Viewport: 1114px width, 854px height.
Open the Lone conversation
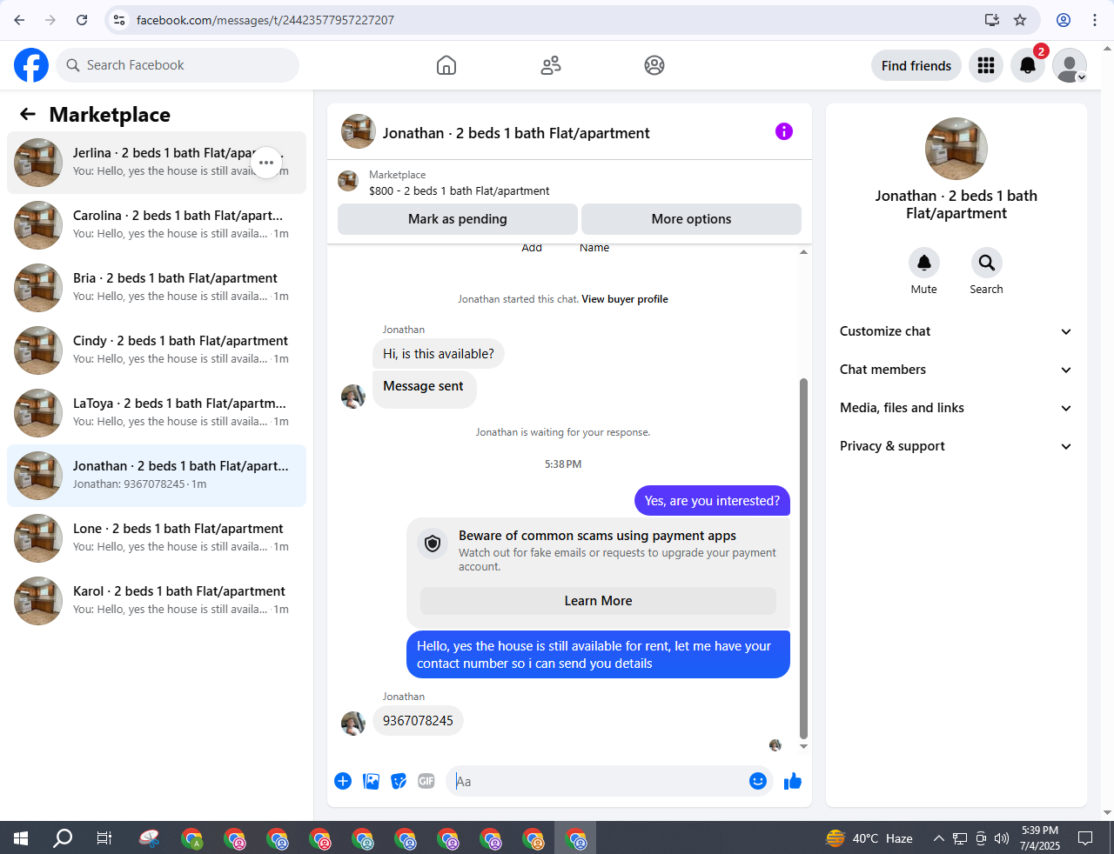tap(157, 538)
